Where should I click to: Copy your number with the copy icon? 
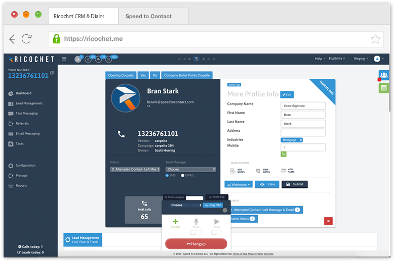(52, 73)
